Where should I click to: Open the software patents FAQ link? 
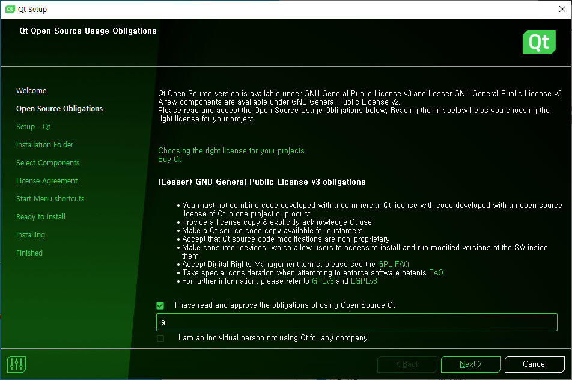[x=436, y=273]
